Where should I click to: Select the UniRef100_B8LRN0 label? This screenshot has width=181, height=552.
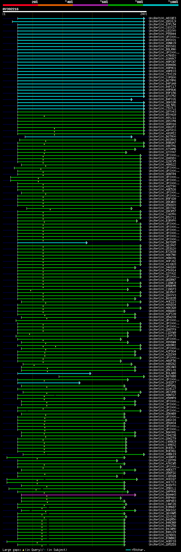coord(162,49)
